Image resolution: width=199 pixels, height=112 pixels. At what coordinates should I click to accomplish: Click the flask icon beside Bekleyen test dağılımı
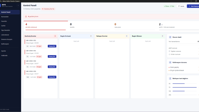pos(170,78)
